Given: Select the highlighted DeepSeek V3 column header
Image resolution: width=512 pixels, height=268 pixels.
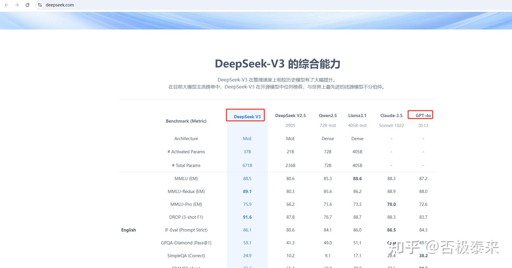Looking at the screenshot, I should coord(247,116).
